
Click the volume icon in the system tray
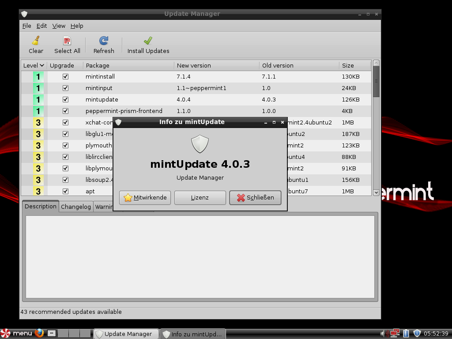click(x=383, y=333)
